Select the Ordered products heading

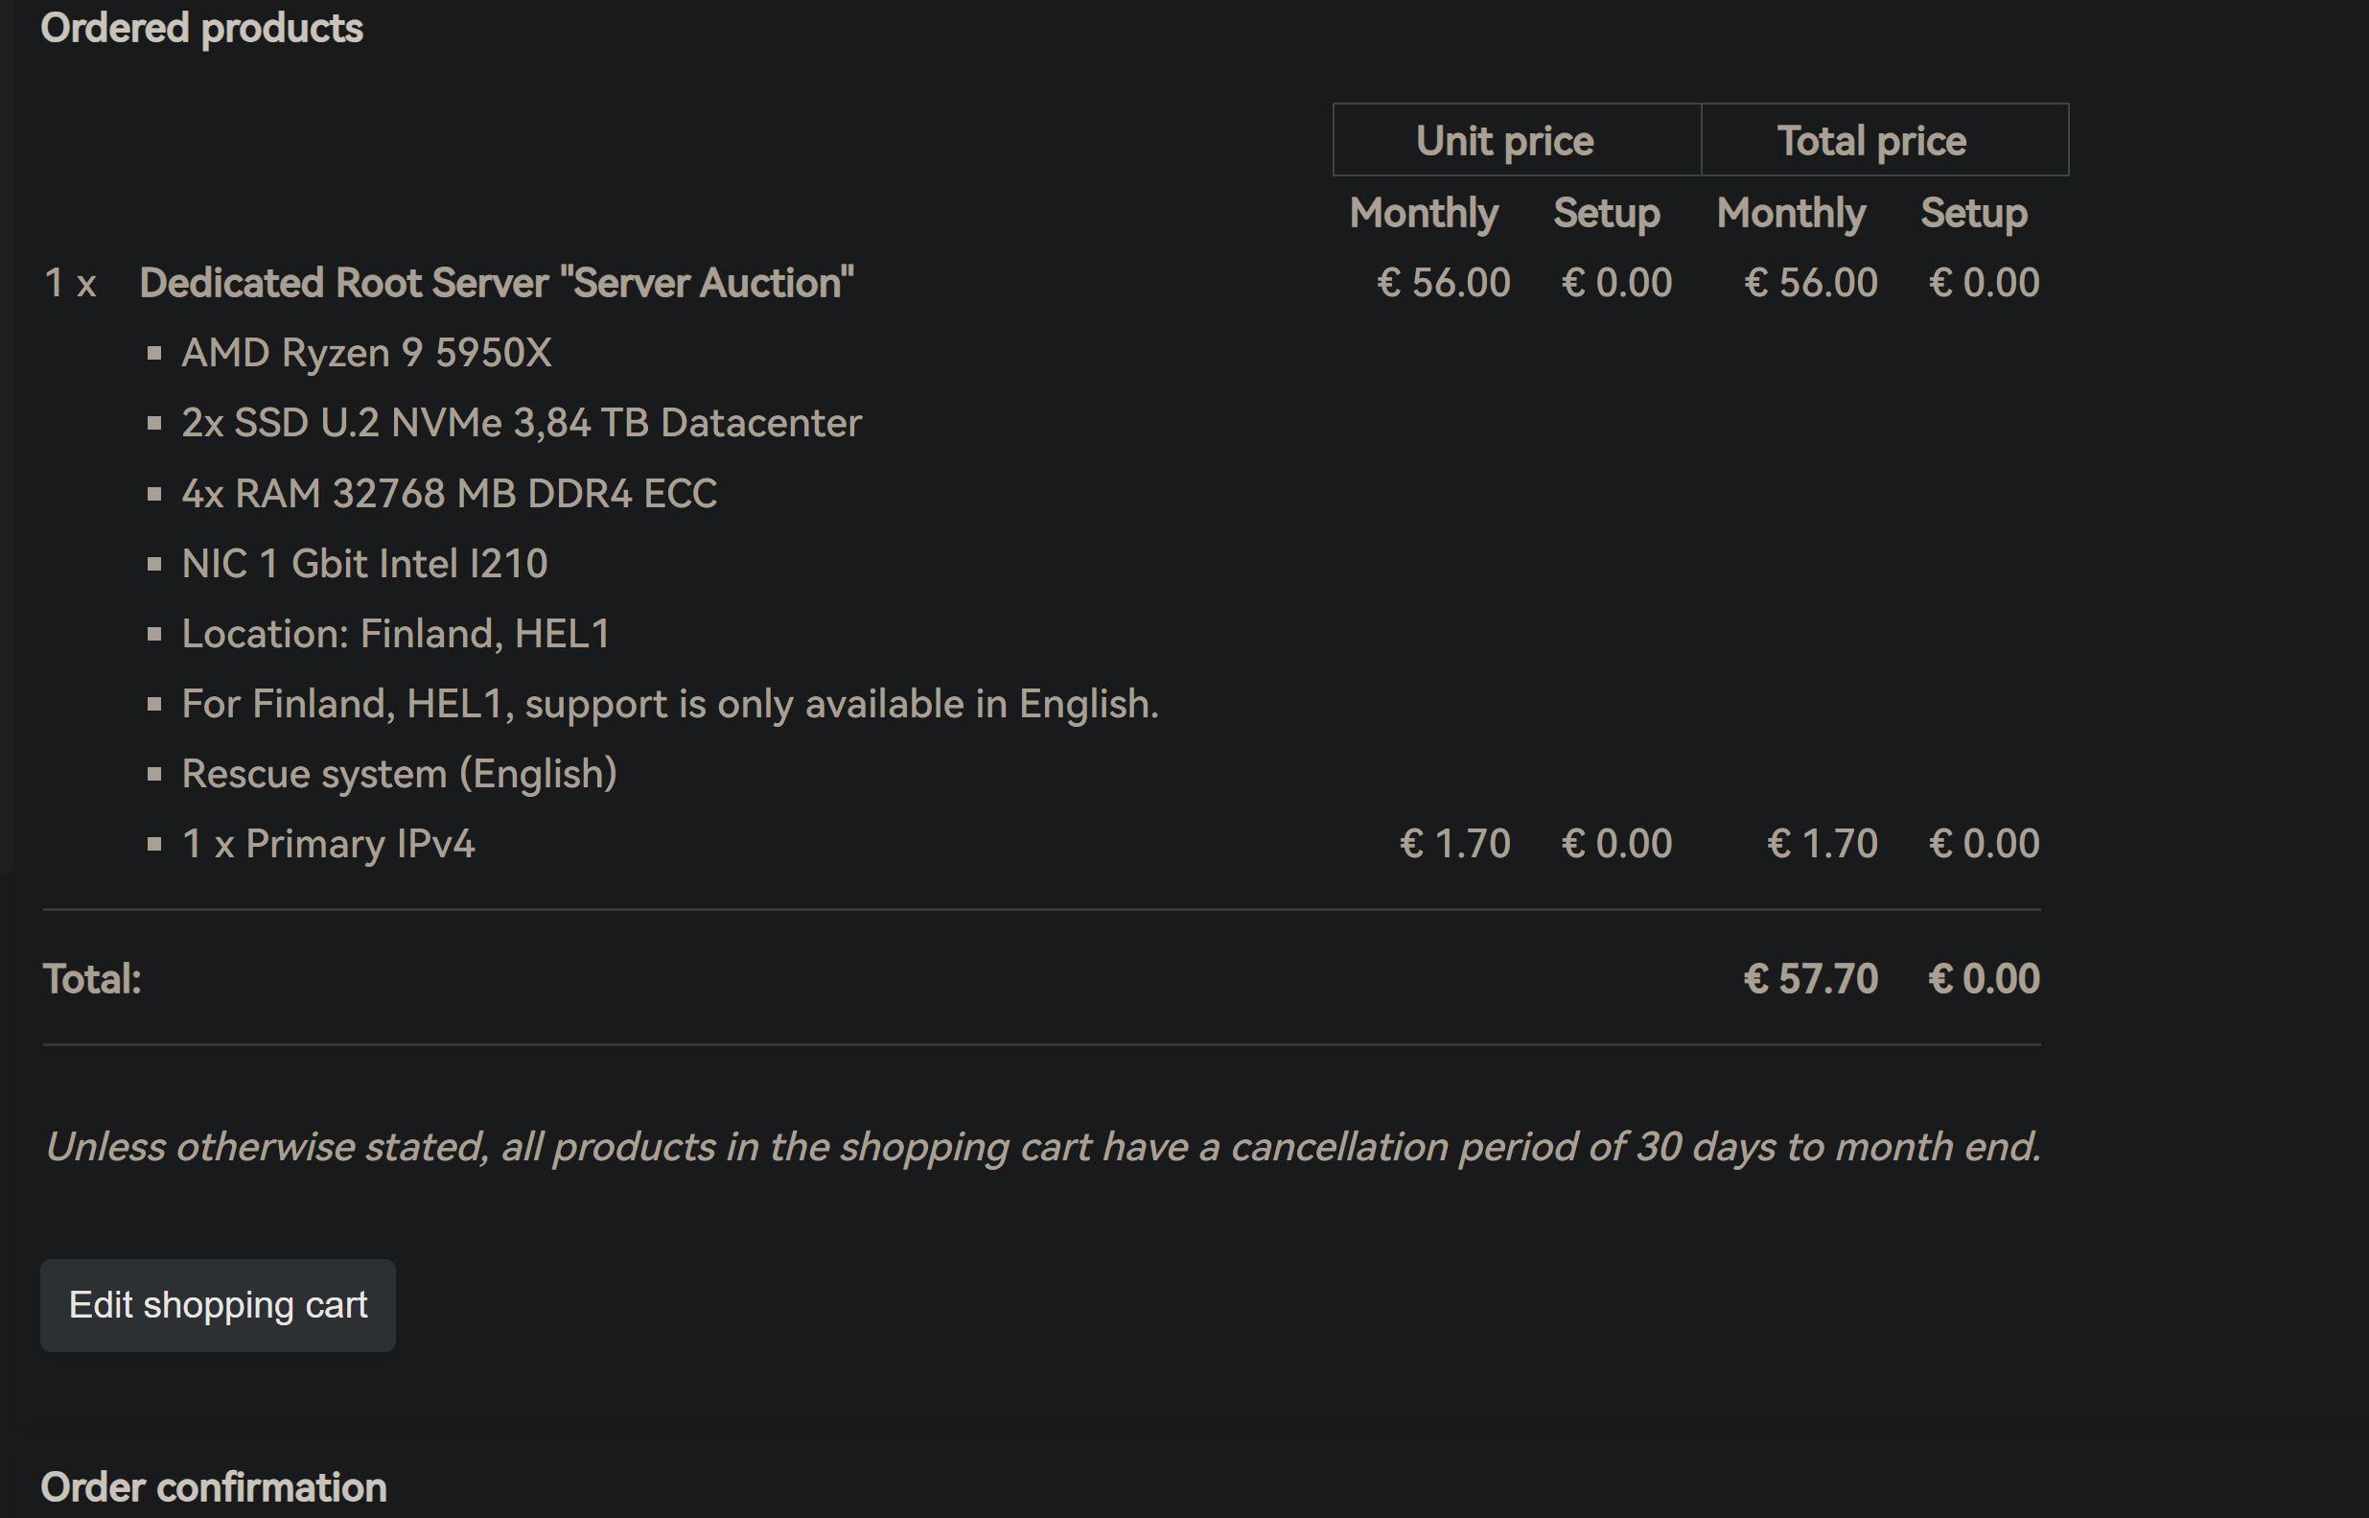click(202, 28)
